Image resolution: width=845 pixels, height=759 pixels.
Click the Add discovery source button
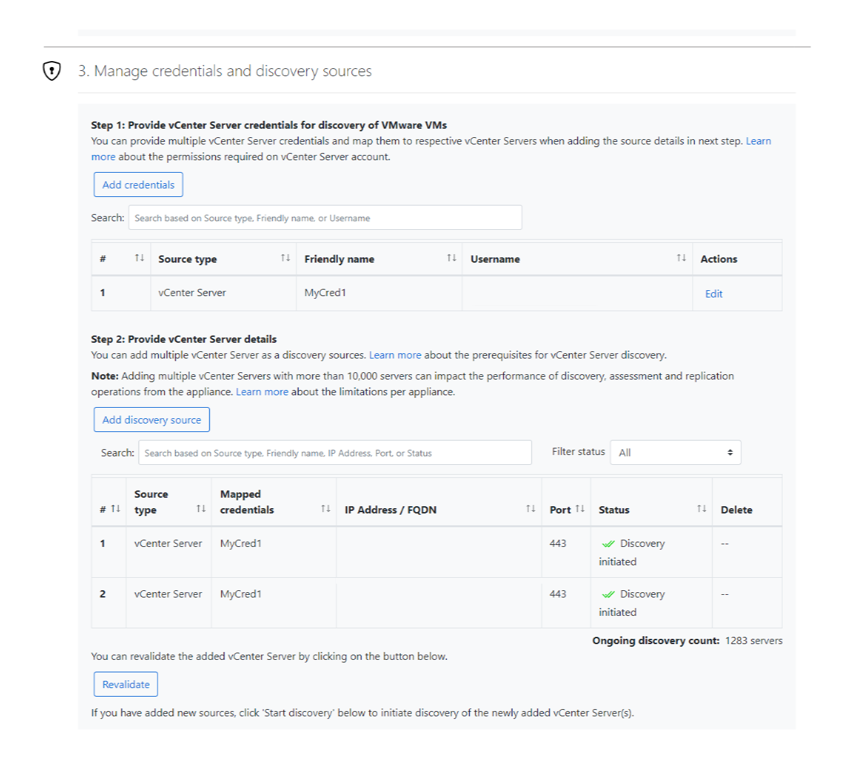click(151, 419)
